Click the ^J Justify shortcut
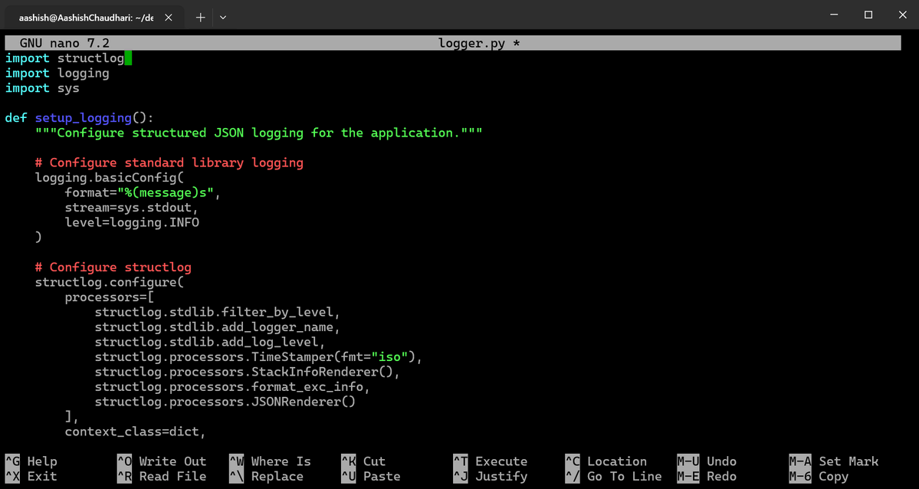 pyautogui.click(x=491, y=477)
